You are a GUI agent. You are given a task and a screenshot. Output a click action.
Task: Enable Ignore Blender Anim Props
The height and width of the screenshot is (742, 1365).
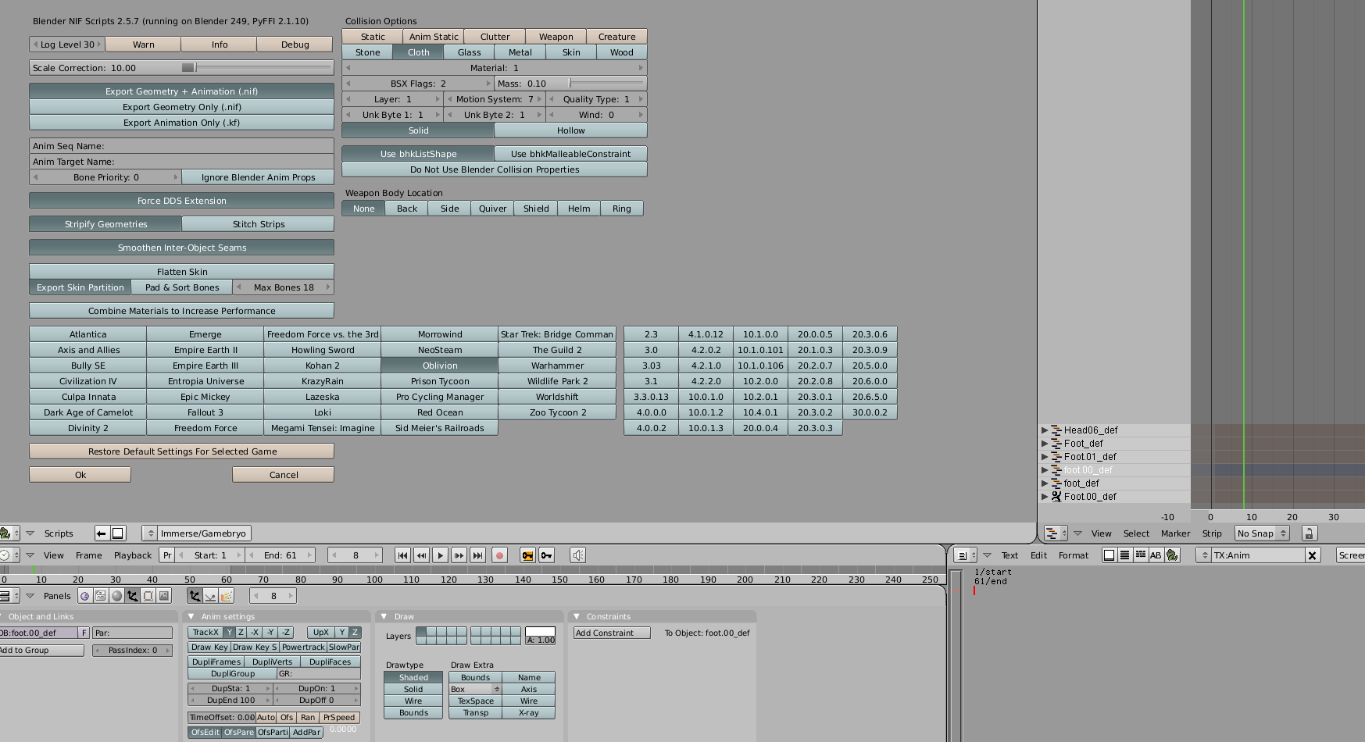258,177
